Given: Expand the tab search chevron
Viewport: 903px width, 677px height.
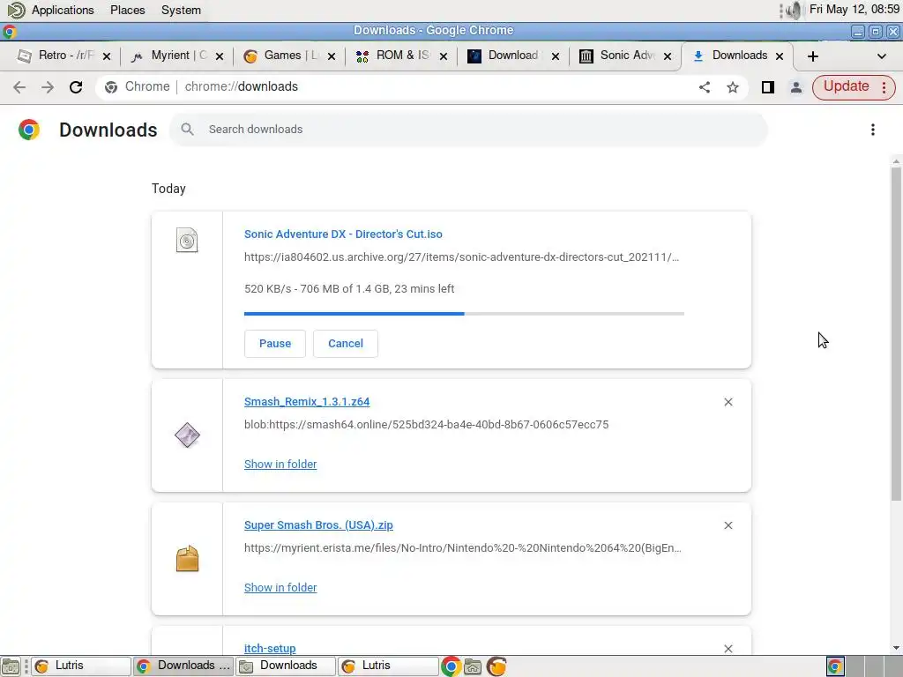Looking at the screenshot, I should coord(881,56).
